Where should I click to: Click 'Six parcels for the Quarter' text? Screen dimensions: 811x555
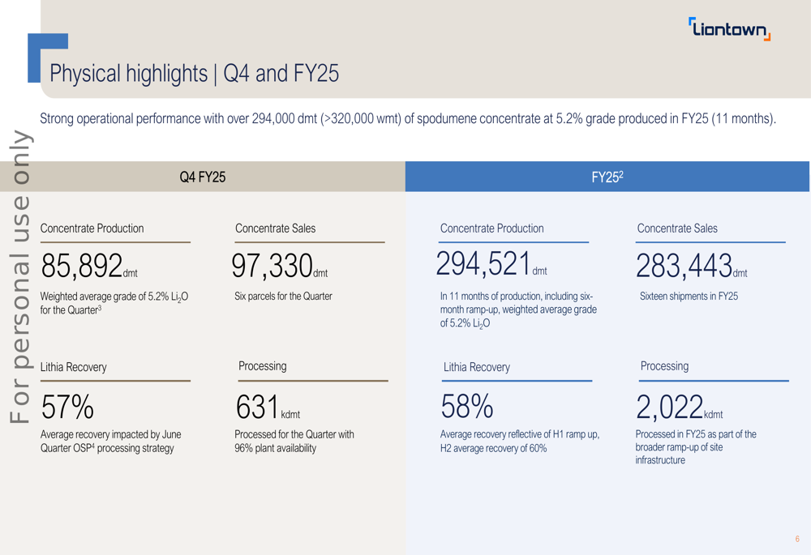click(283, 297)
